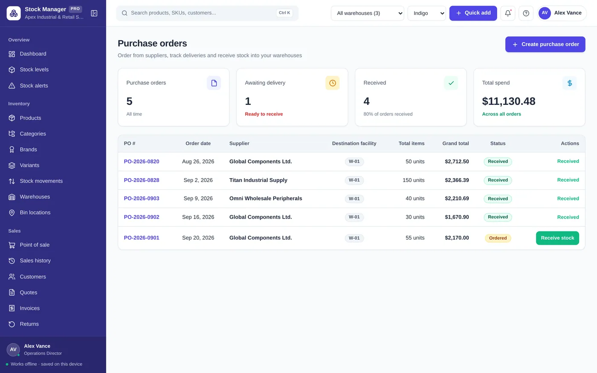Click the Stock levels cube icon
The width and height of the screenshot is (597, 373).
pyautogui.click(x=12, y=70)
